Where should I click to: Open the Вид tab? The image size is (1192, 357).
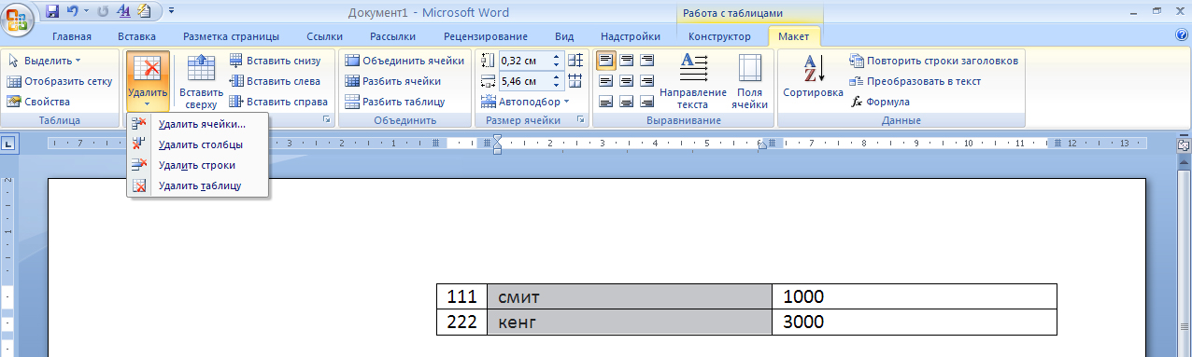pos(564,36)
